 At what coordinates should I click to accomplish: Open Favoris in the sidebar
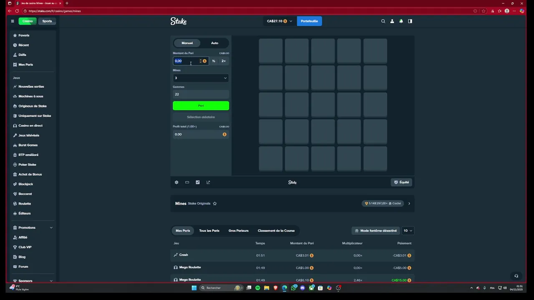click(24, 35)
